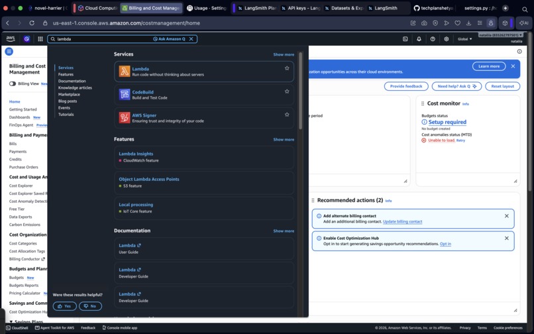Screen dimensions: 534x334
Task: Open the notifications bell
Action: tap(419, 39)
